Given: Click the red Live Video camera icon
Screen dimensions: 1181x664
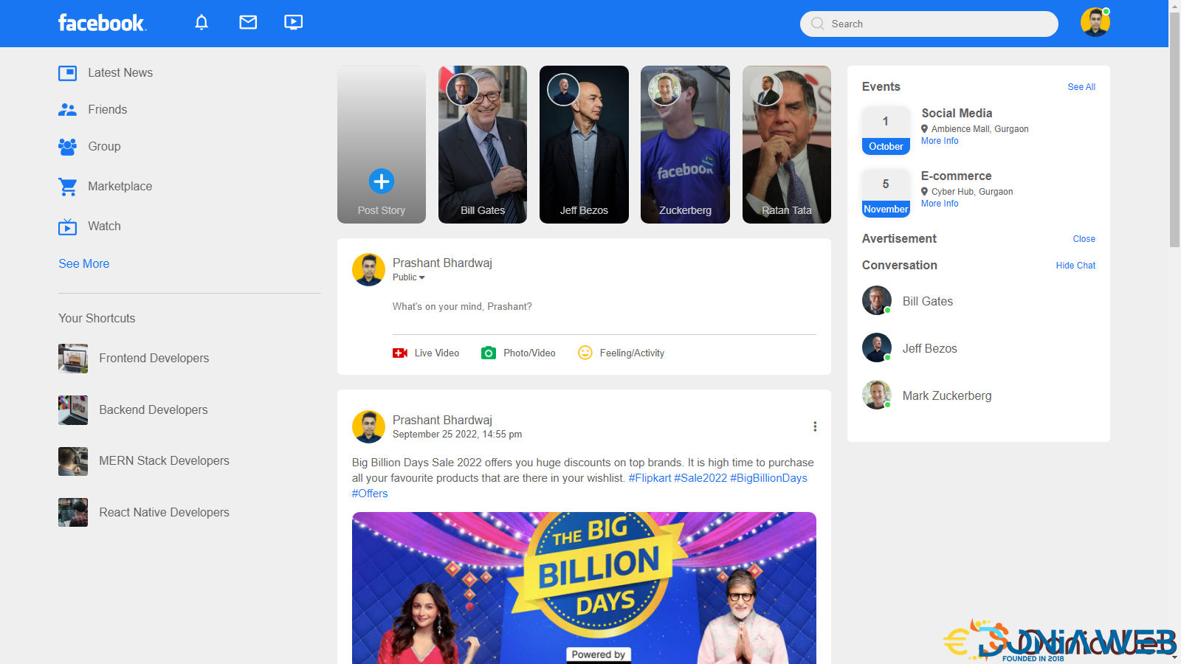Looking at the screenshot, I should (x=400, y=353).
